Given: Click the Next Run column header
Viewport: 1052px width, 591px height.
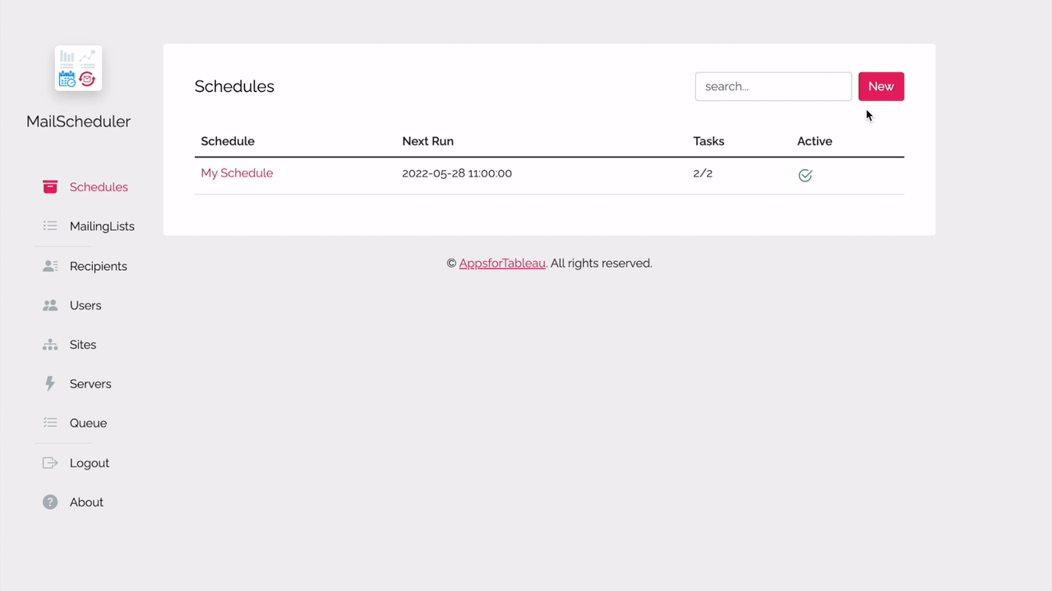Looking at the screenshot, I should [x=427, y=141].
